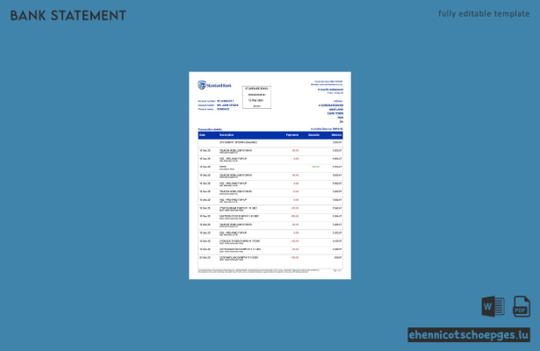Click the Payments column header
Image resolution: width=540 pixels, height=351 pixels.
point(292,135)
